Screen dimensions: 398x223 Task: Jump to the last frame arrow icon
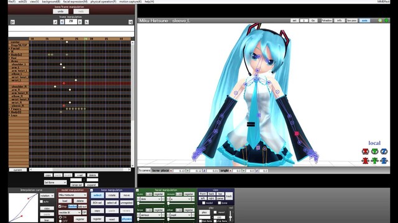point(130,22)
